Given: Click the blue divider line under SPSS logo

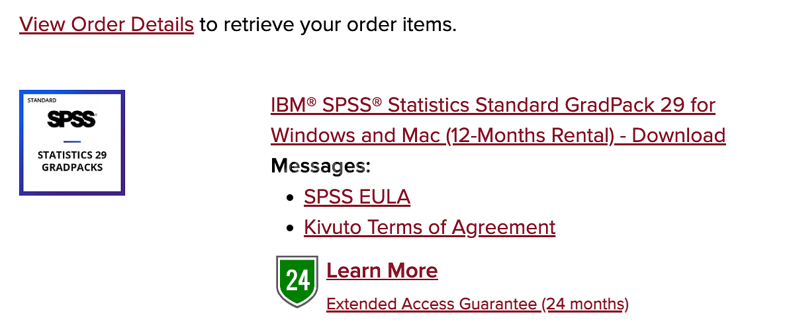Looking at the screenshot, I should 72,141.
